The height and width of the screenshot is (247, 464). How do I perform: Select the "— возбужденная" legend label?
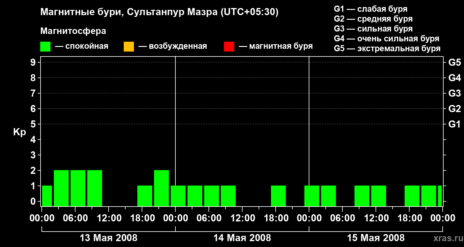(x=173, y=46)
